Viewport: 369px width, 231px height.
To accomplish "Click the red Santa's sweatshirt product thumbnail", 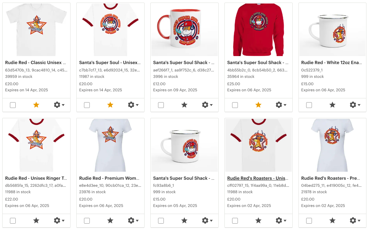I will [x=258, y=30].
